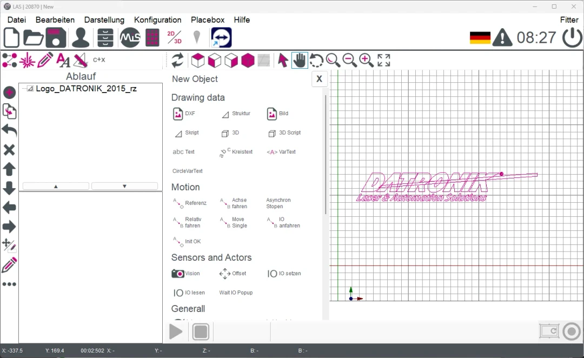
Task: Open the Darstellung menu
Action: [104, 19]
